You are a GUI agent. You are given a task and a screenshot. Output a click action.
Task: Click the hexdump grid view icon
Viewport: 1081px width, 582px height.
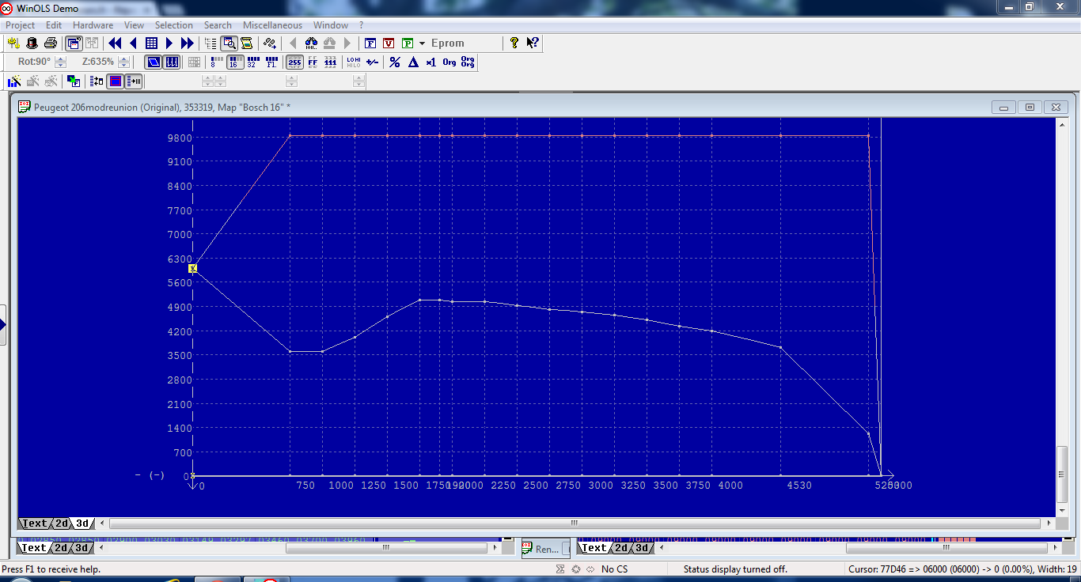(x=151, y=43)
